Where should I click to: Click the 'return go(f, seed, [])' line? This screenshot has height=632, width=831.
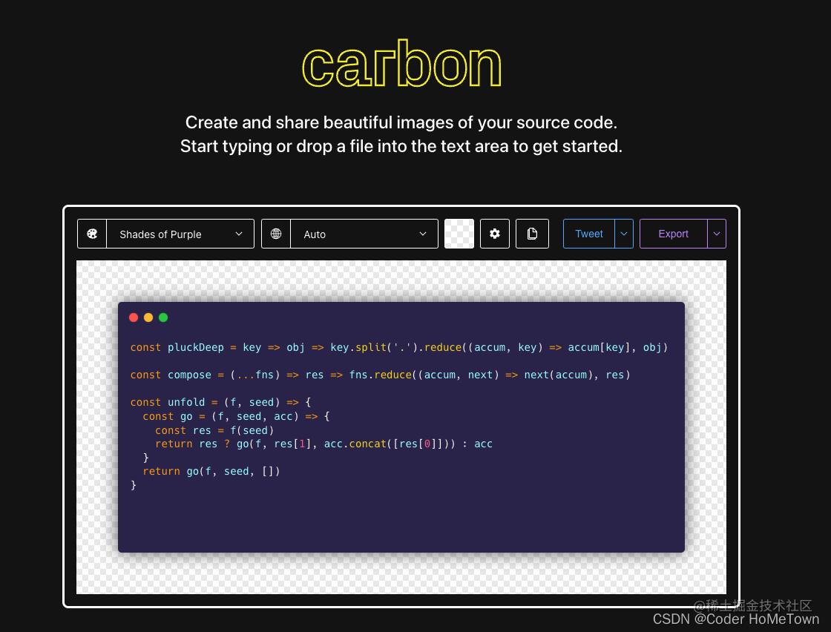click(211, 472)
